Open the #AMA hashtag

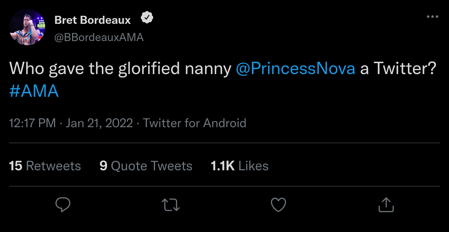coord(34,92)
